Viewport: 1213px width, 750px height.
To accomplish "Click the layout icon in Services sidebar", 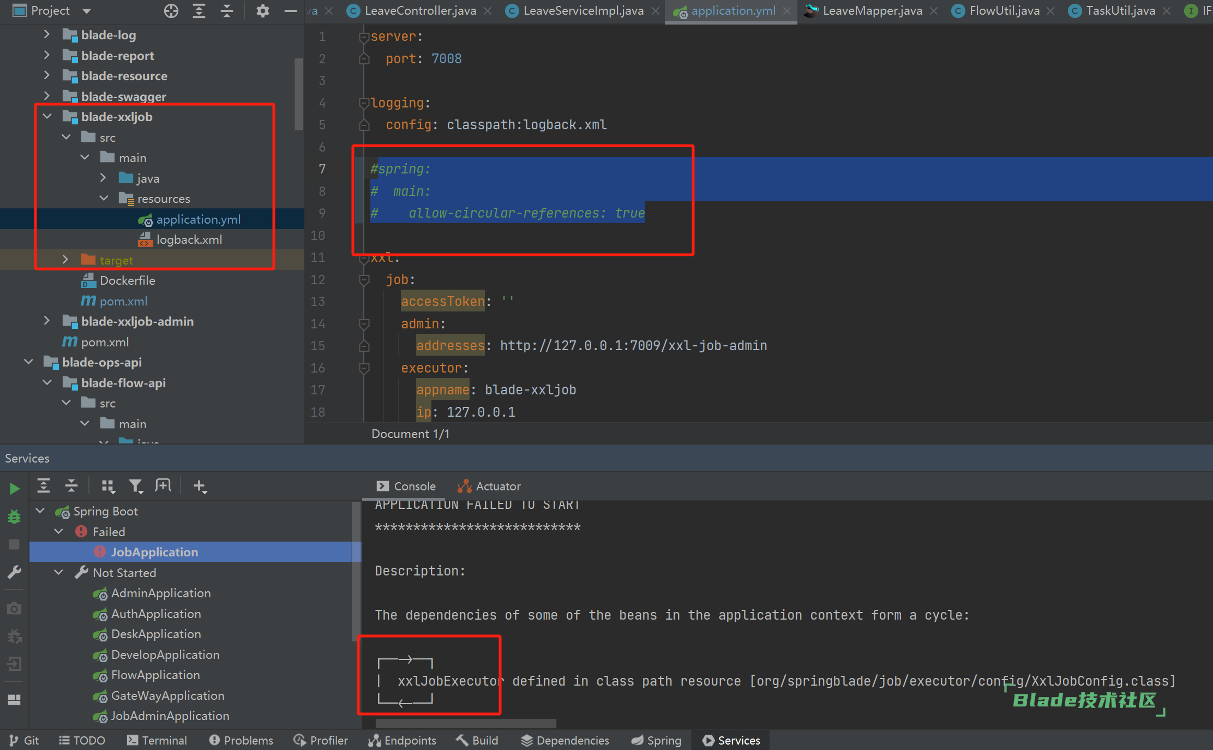I will click(15, 699).
